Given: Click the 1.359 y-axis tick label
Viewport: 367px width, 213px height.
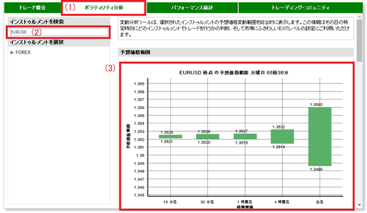Looking at the screenshot, I should point(139,84).
